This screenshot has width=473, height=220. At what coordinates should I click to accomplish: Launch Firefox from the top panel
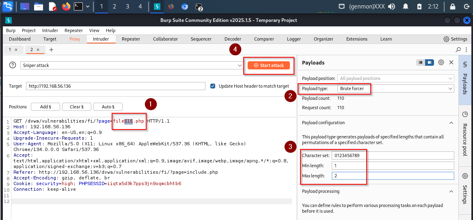coord(66,6)
